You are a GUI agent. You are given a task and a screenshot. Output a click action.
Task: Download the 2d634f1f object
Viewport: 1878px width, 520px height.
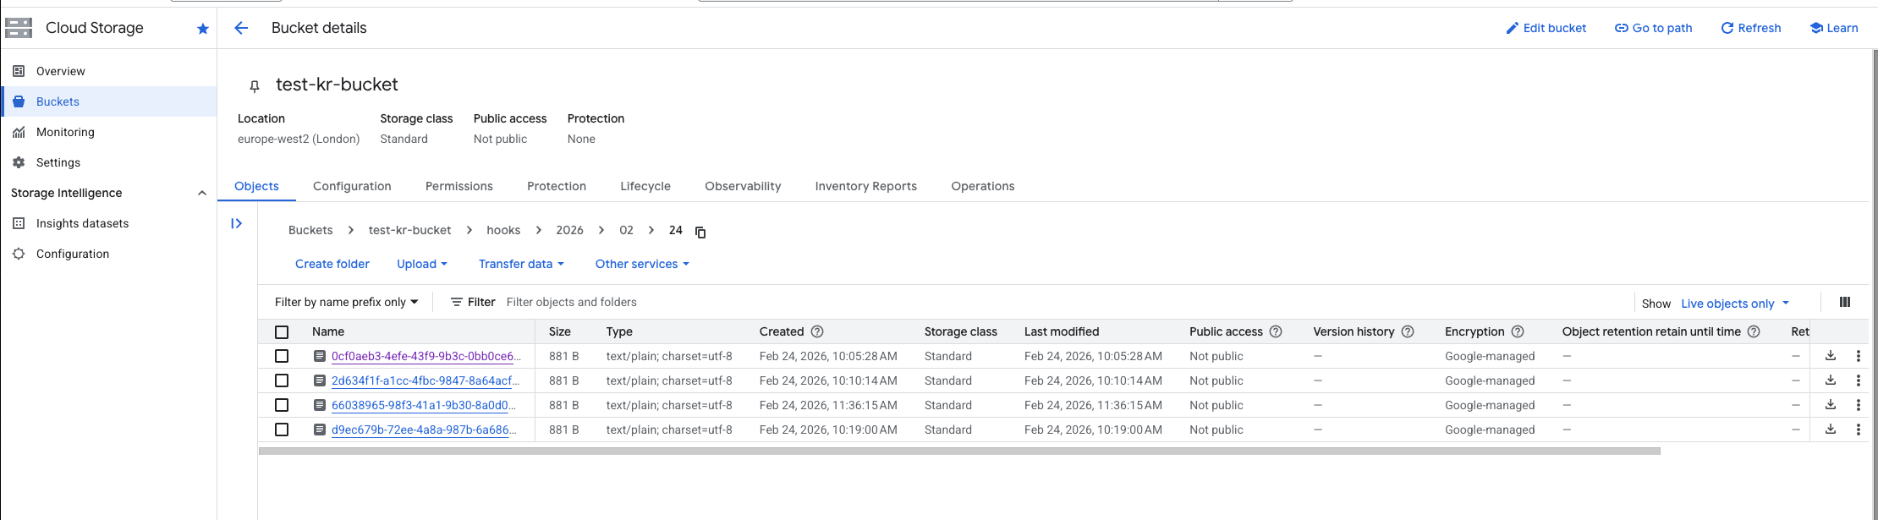click(1831, 380)
